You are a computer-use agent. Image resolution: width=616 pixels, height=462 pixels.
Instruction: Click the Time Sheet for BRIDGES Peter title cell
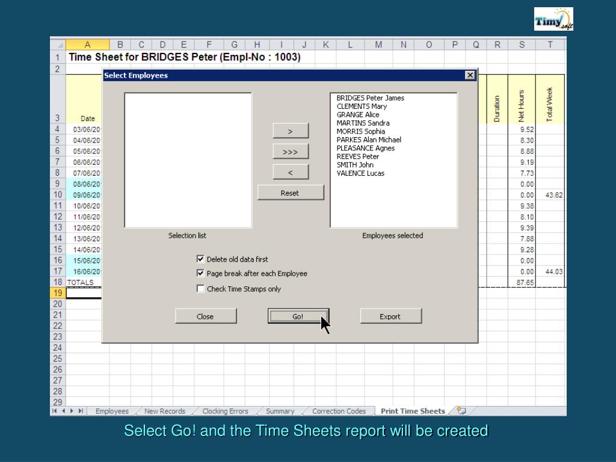185,57
